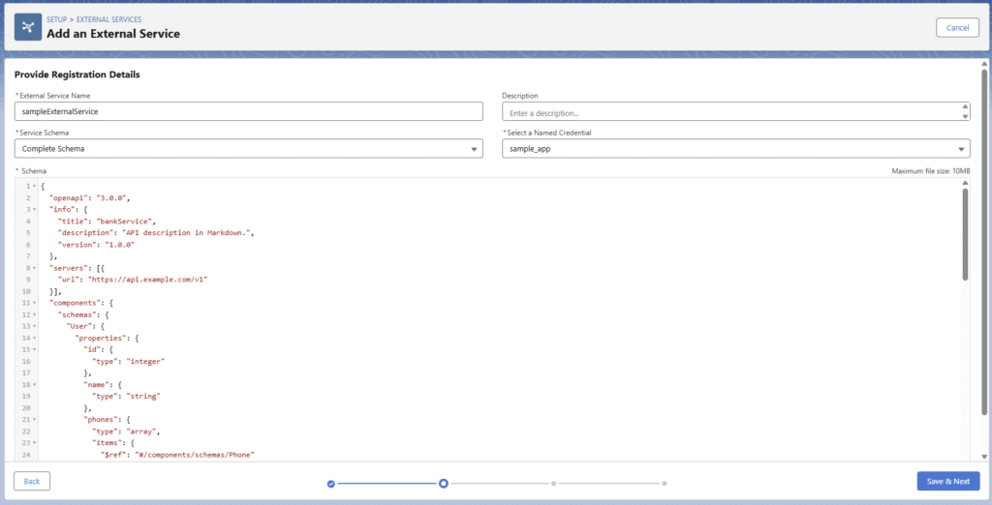Go to SETUP via the breadcrumb
Screen dimensions: 992x505
click(x=57, y=19)
